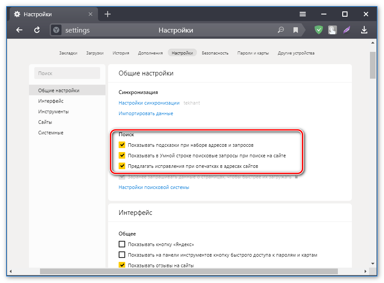Click the magnifier icon in the address bar
This screenshot has height=283, width=384.
[x=281, y=30]
